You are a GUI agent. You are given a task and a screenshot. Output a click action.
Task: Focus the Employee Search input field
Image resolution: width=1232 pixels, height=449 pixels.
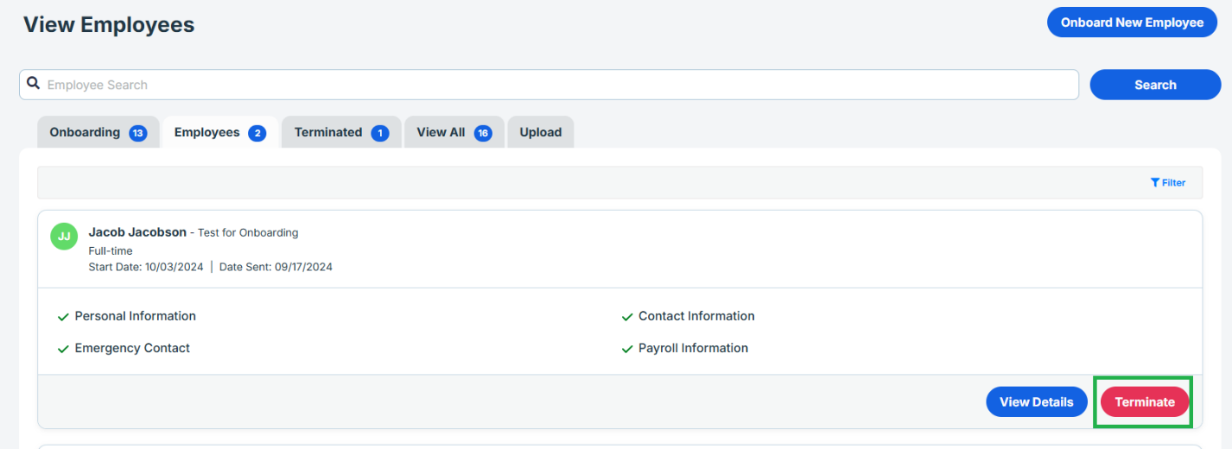coord(553,85)
